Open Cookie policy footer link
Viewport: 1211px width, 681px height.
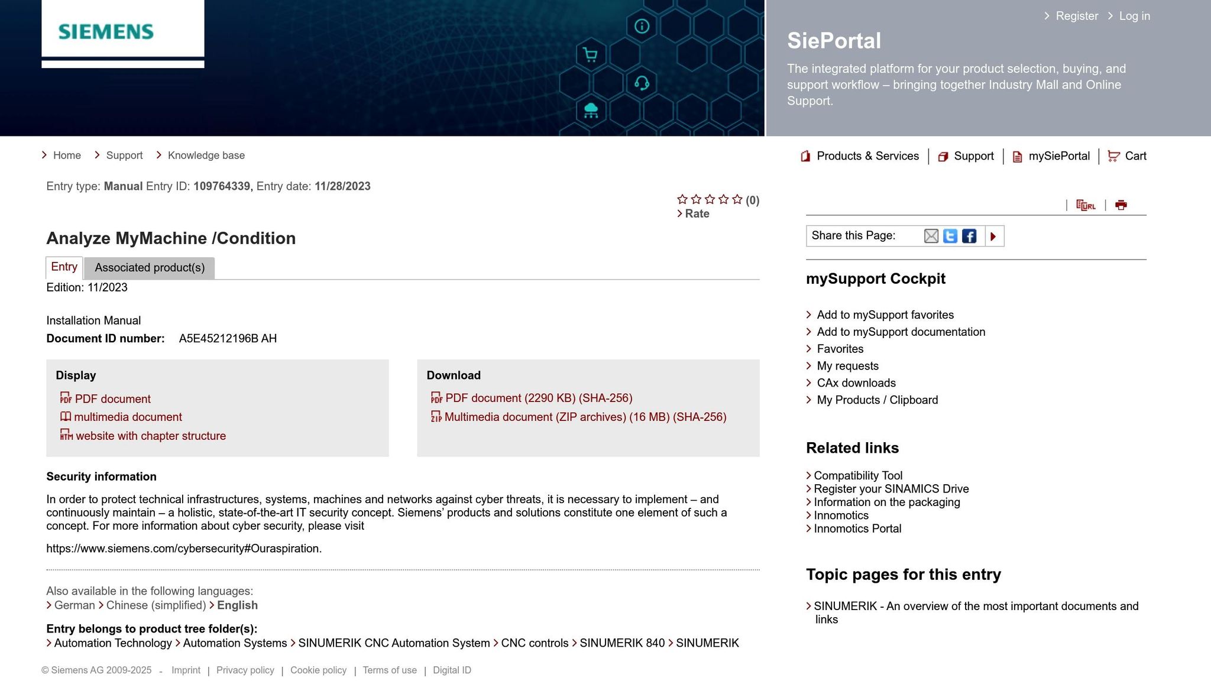pyautogui.click(x=318, y=670)
